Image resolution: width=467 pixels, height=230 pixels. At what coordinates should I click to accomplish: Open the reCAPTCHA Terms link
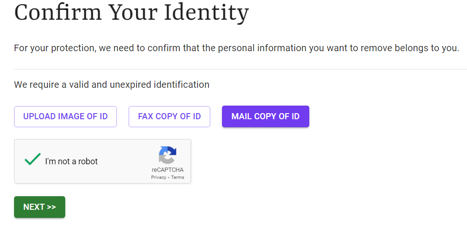point(177,177)
